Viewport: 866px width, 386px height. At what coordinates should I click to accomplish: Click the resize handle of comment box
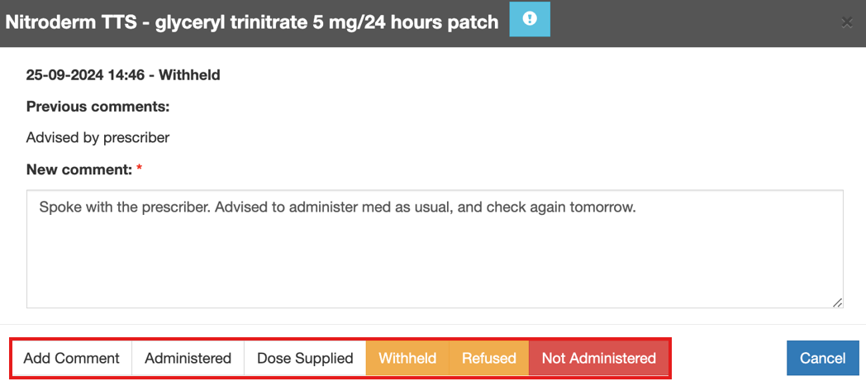tap(838, 303)
